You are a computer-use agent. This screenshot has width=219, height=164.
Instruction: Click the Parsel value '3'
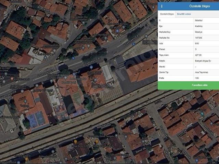coord(196,49)
